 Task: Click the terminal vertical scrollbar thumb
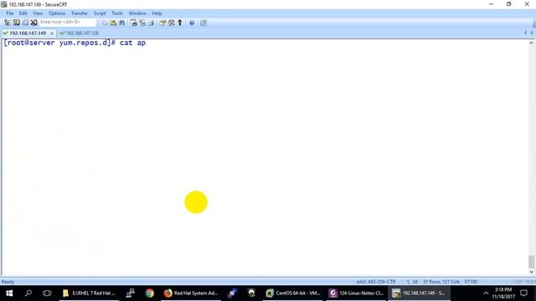coord(531,262)
